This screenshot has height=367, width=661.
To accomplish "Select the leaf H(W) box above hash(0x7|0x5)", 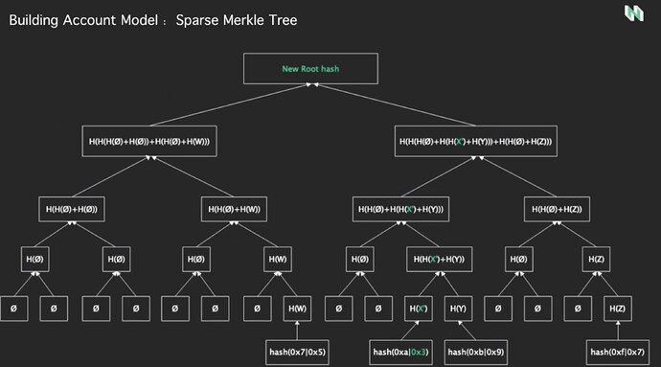I will 297,309.
